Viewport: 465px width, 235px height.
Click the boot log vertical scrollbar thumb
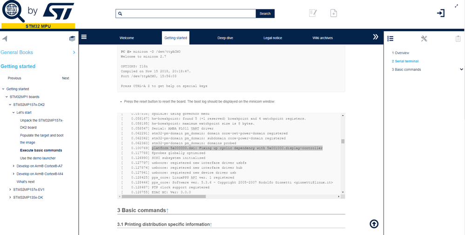(x=343, y=141)
